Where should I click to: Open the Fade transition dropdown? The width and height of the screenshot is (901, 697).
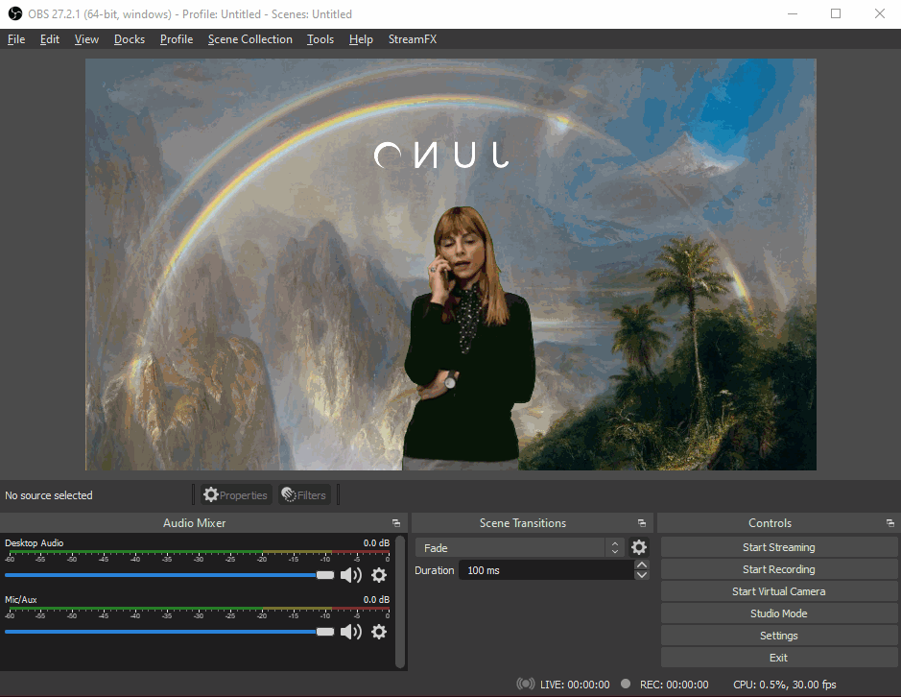520,547
